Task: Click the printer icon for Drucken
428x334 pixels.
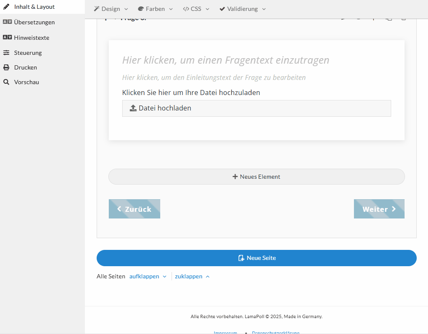Action: [6, 67]
